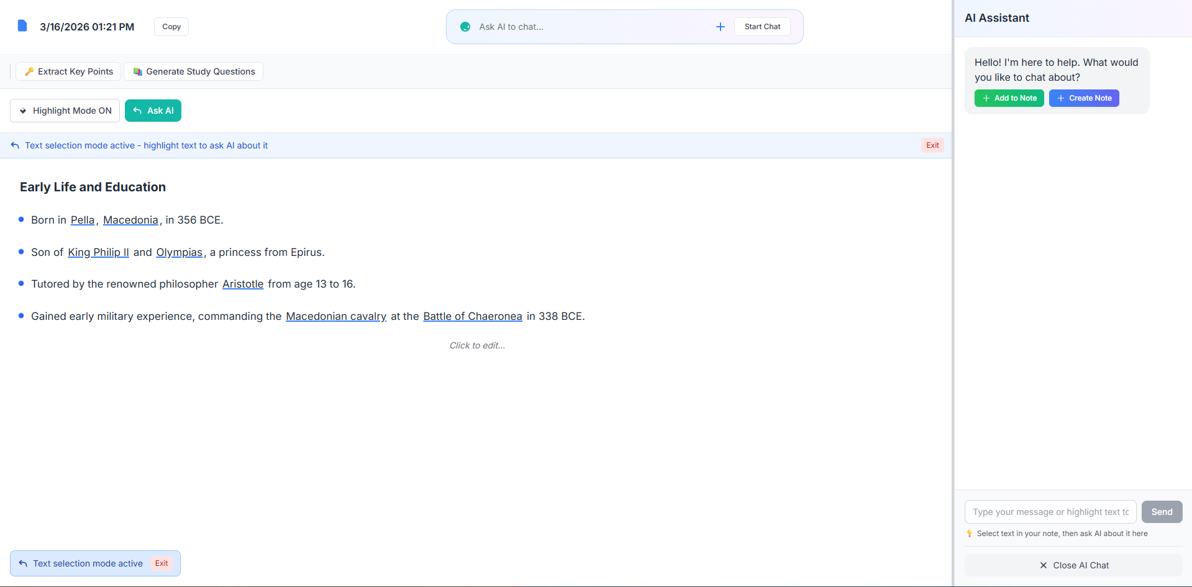The height and width of the screenshot is (587, 1192).
Task: Exit selection mode in the bottom badge
Action: [x=162, y=563]
